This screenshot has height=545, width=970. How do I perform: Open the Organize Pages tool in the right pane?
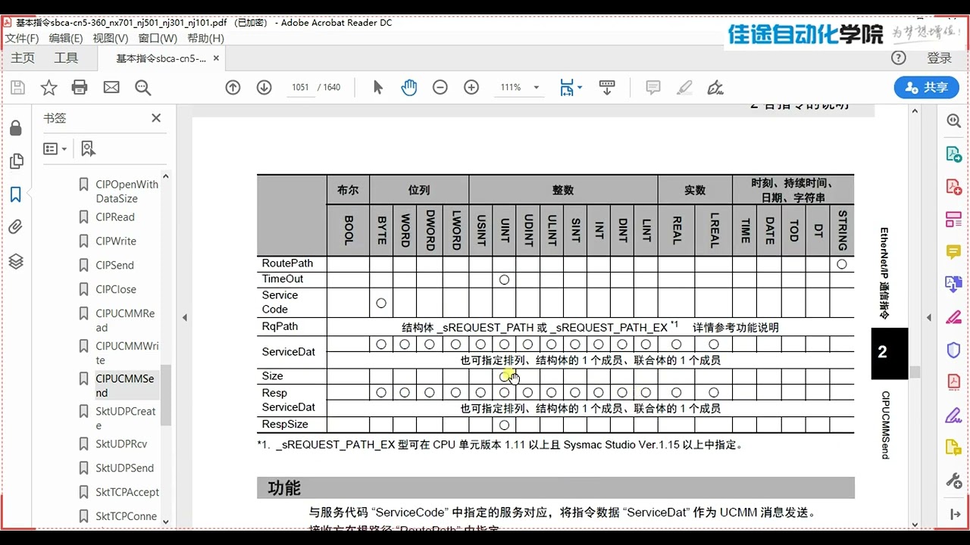click(x=954, y=220)
